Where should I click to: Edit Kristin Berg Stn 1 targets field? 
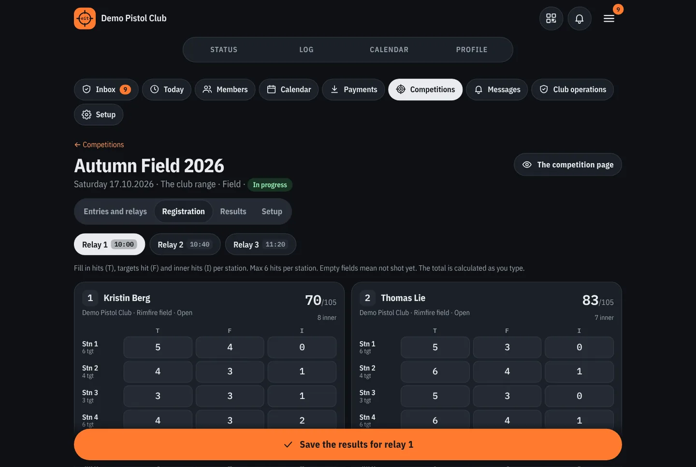230,347
